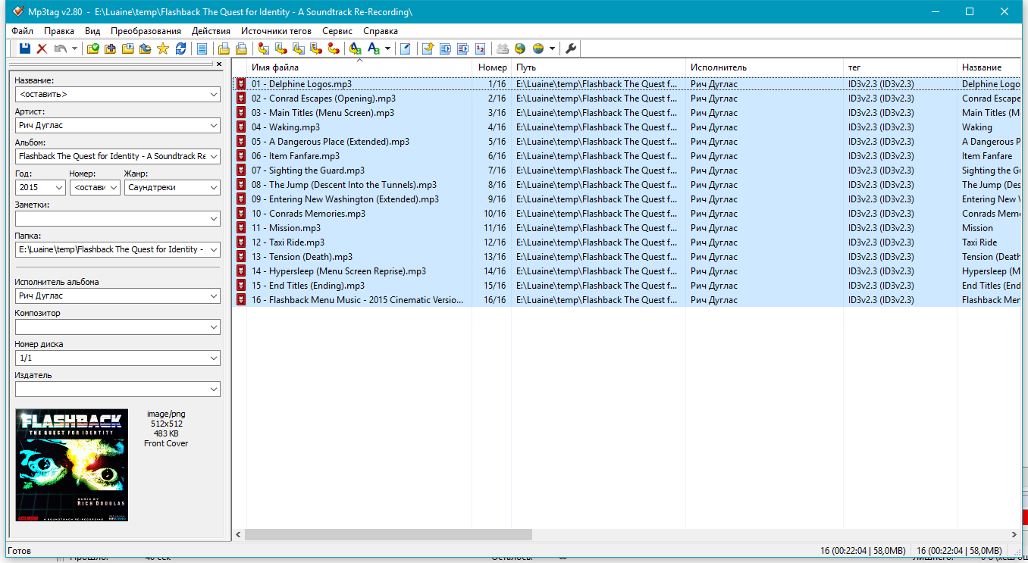Change directory using folder with green check
Viewport: 1028px width, 563px height.
pyautogui.click(x=92, y=48)
